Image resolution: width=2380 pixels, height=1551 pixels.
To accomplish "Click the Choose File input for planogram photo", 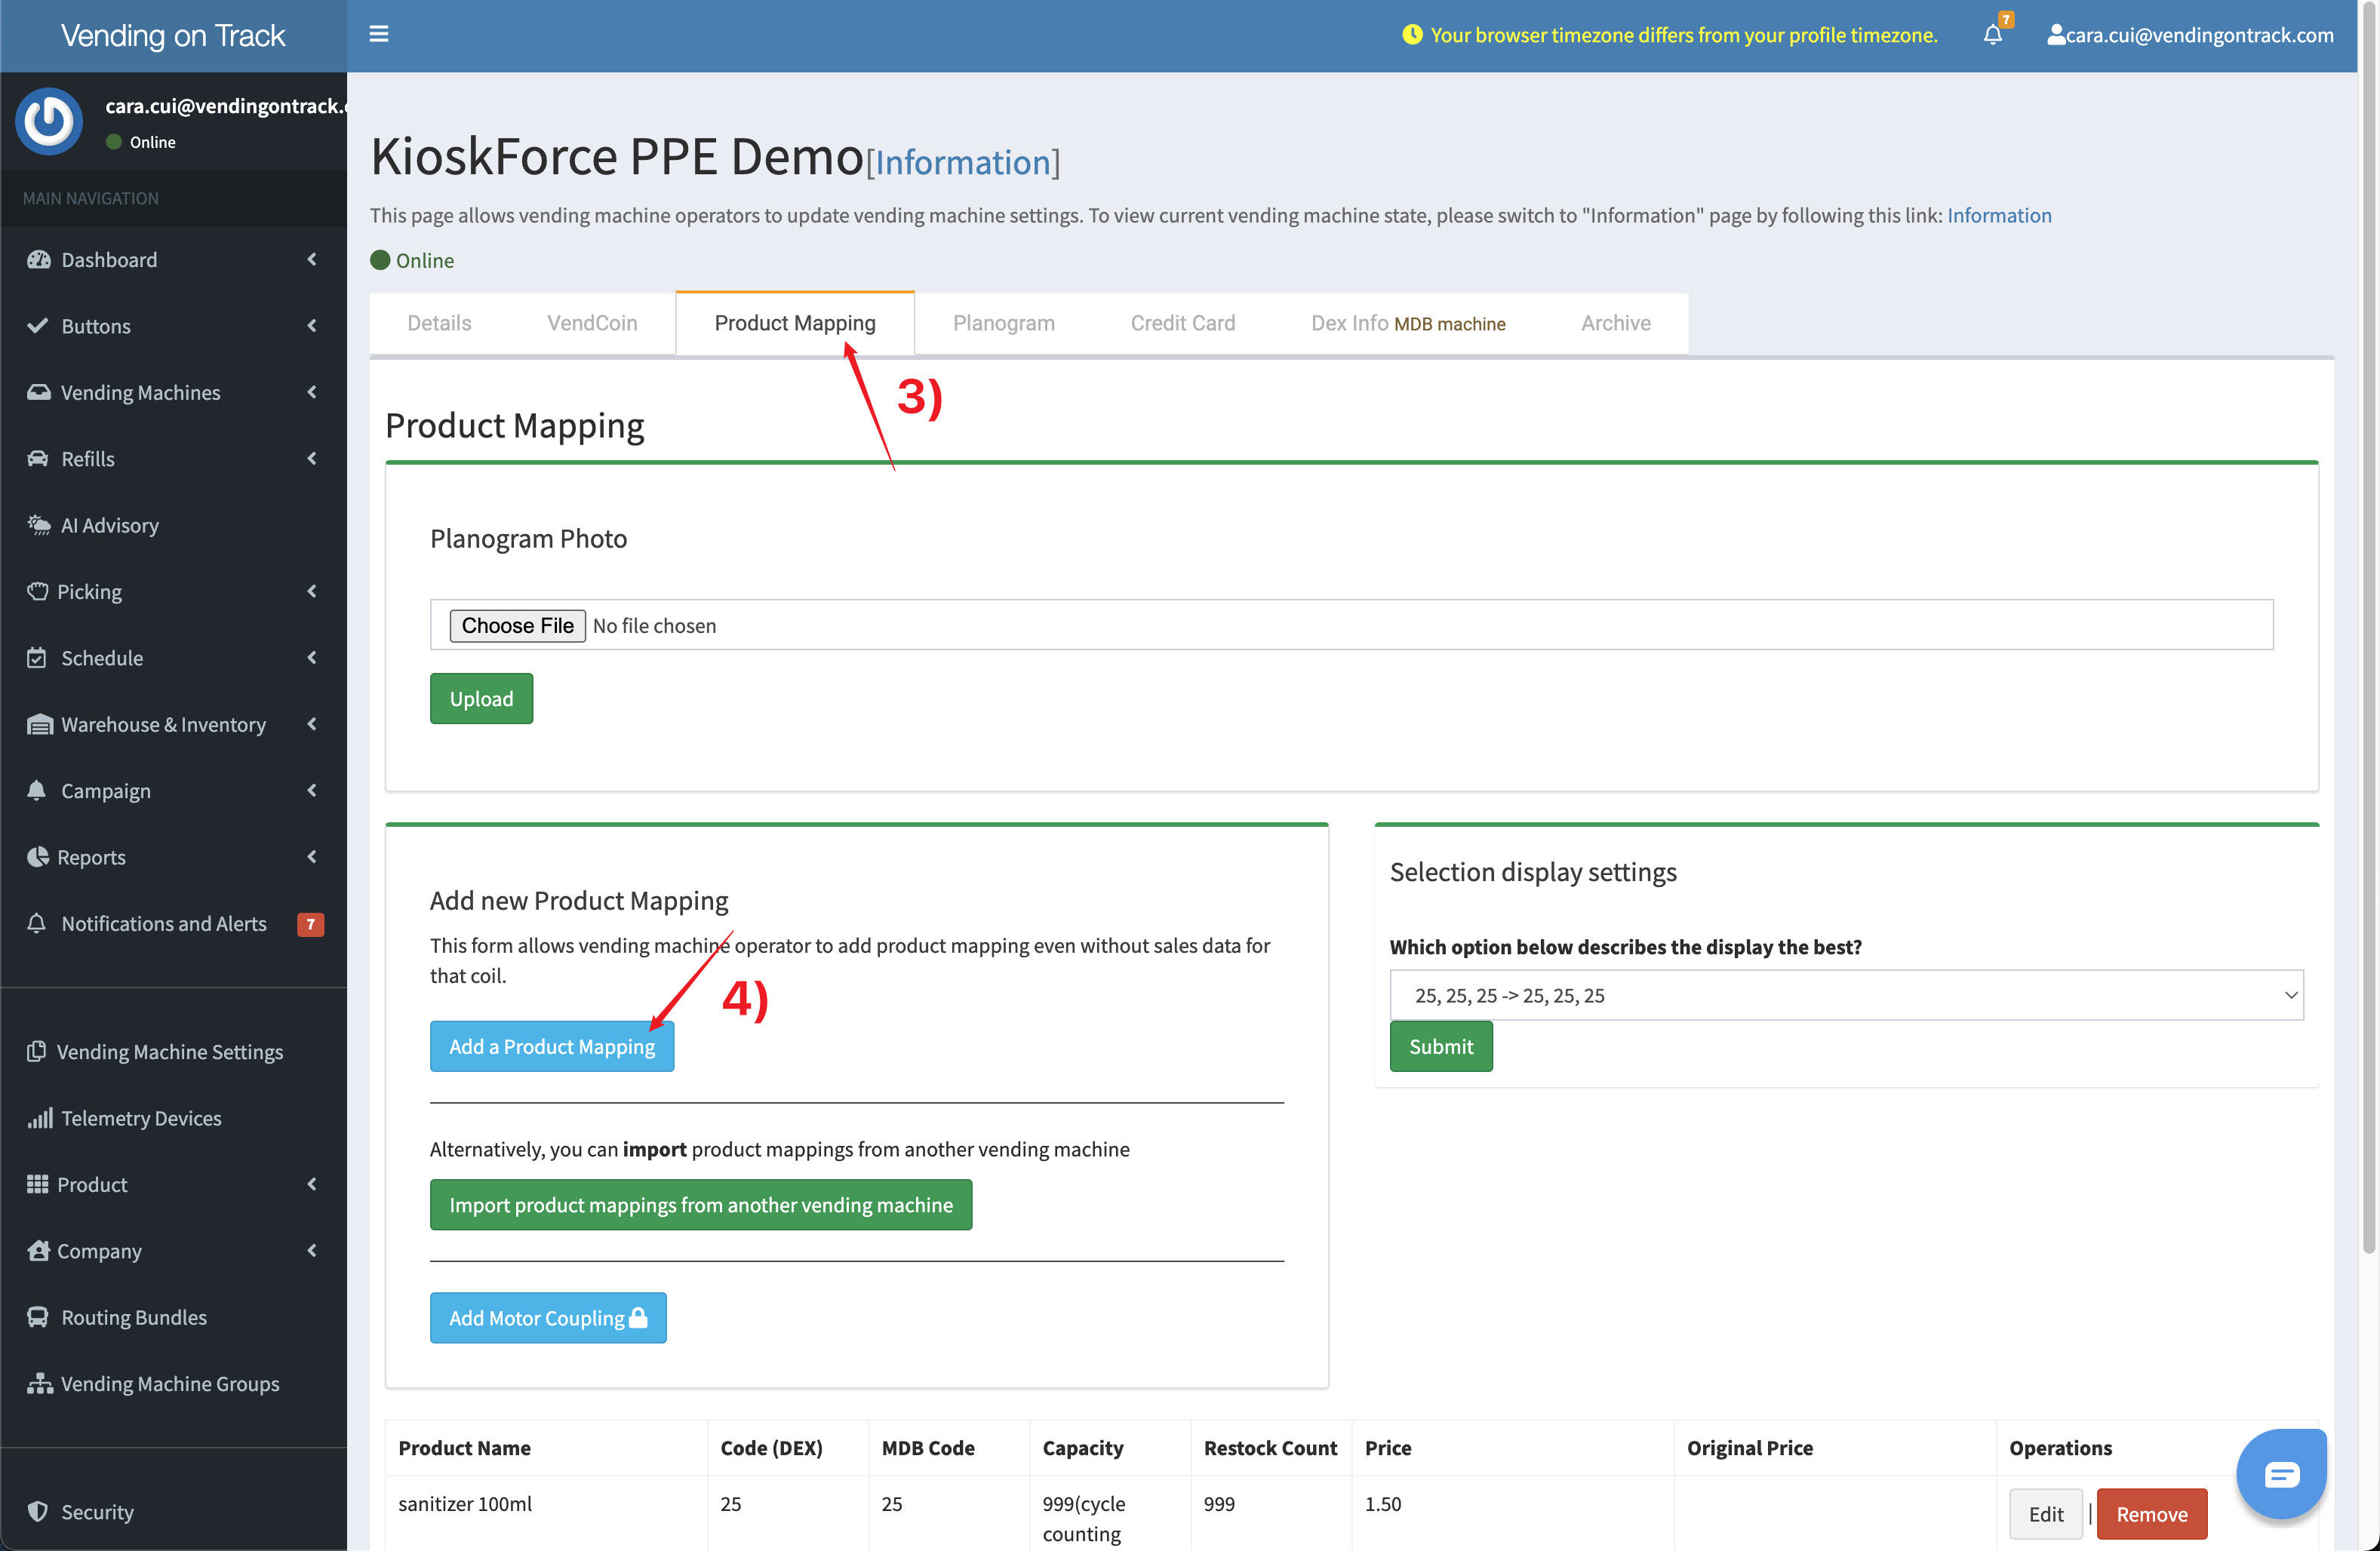I will pos(517,625).
